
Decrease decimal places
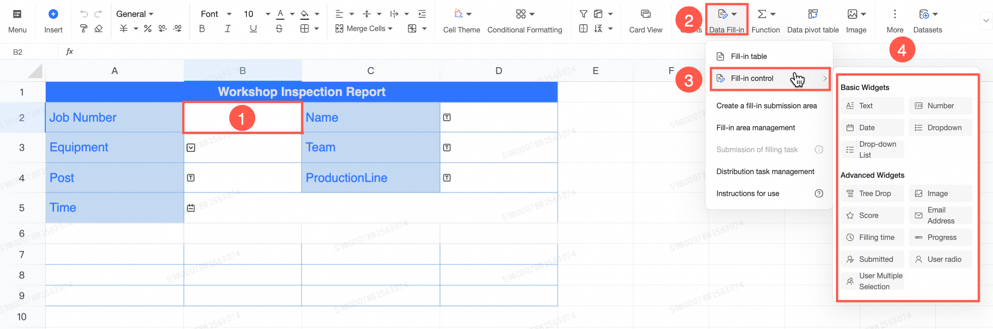click(162, 29)
